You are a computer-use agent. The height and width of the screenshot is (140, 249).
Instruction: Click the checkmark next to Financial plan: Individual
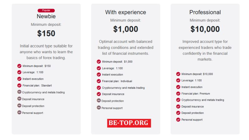(99, 81)
